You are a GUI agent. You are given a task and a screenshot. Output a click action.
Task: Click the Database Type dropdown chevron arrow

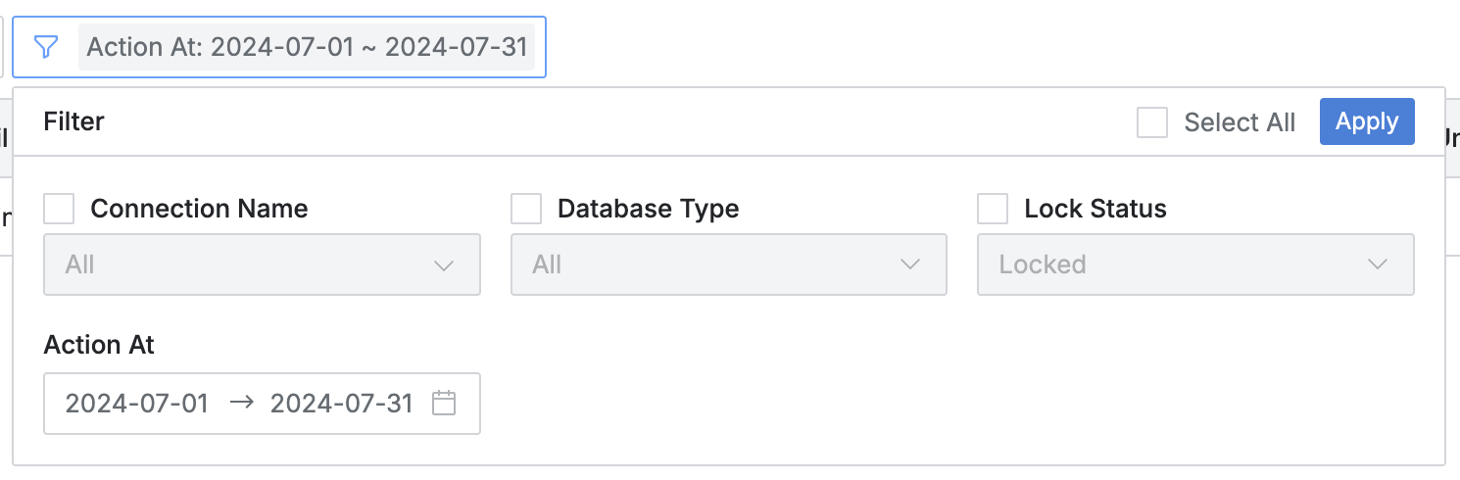point(910,265)
